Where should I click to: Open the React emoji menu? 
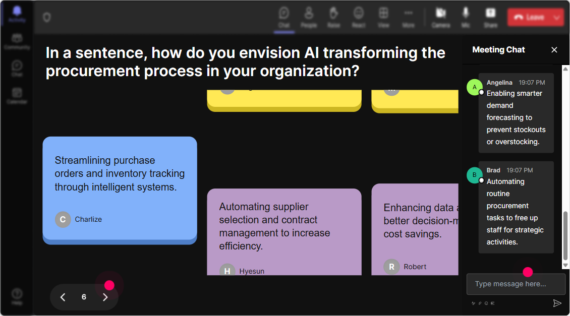(x=359, y=18)
